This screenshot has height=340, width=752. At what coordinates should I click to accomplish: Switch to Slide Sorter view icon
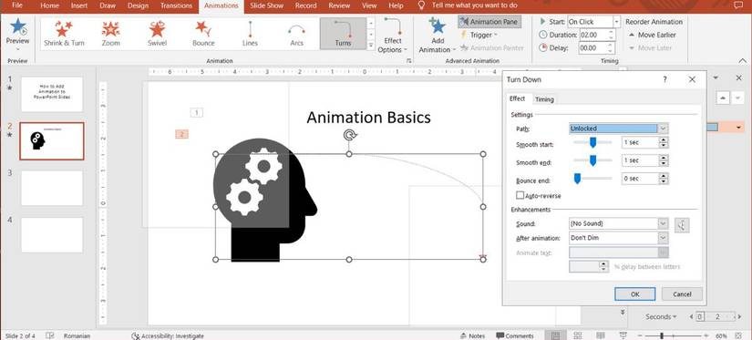coord(578,335)
